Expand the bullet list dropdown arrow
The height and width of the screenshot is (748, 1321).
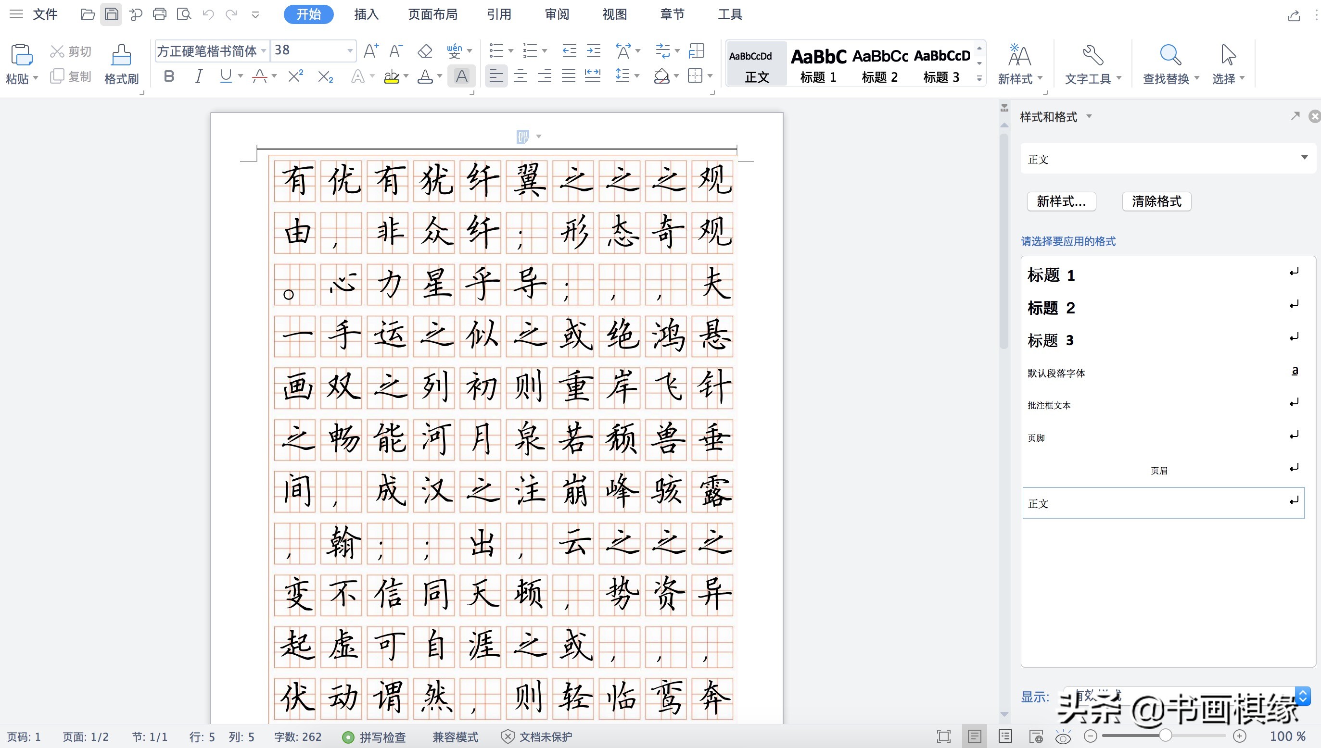click(510, 51)
